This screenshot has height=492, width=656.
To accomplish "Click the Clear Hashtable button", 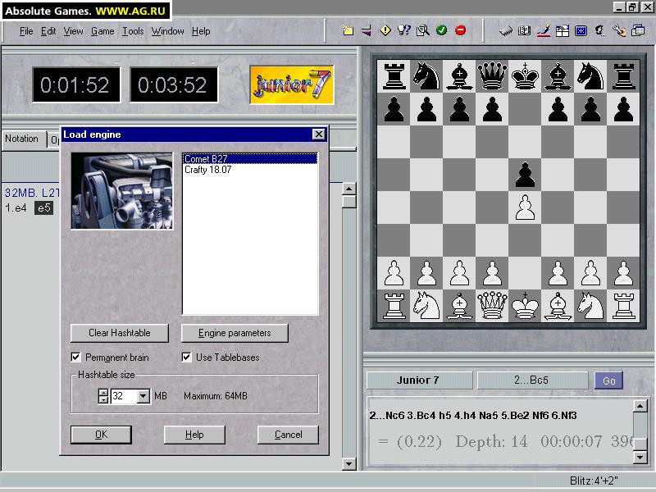I will pyautogui.click(x=119, y=333).
